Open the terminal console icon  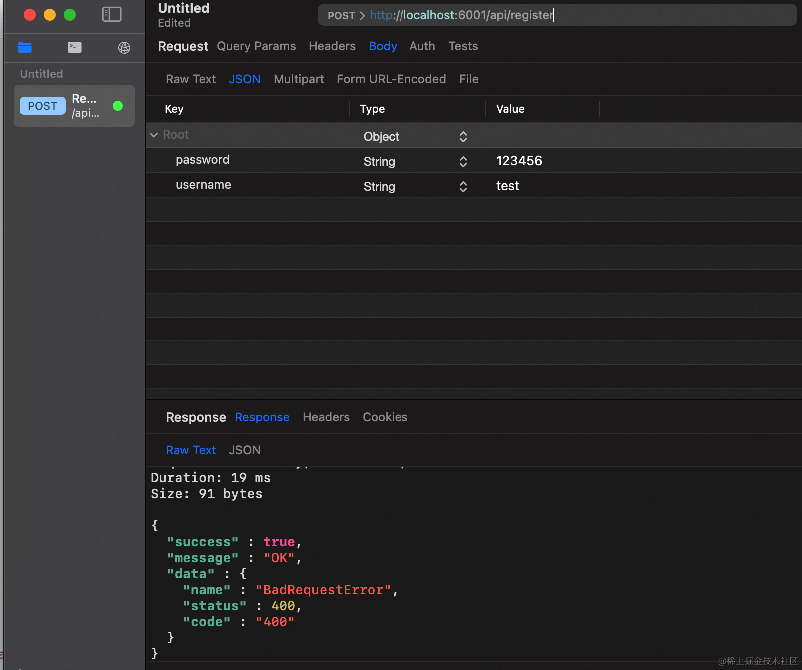point(75,47)
